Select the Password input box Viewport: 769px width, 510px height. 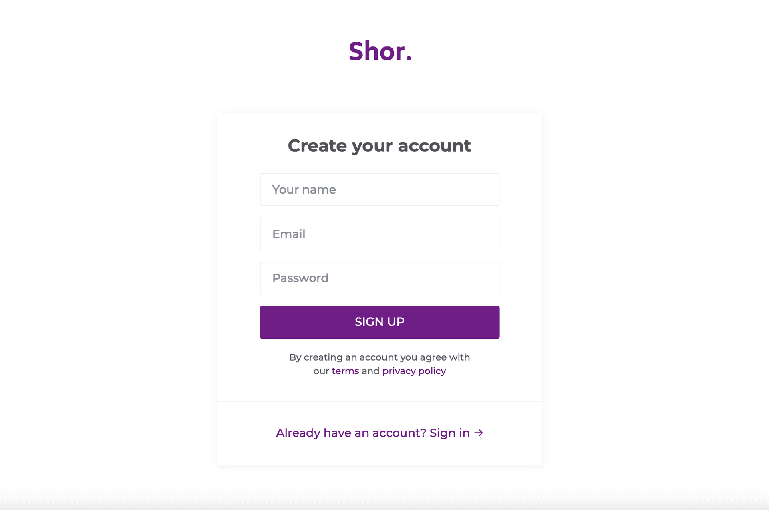379,278
